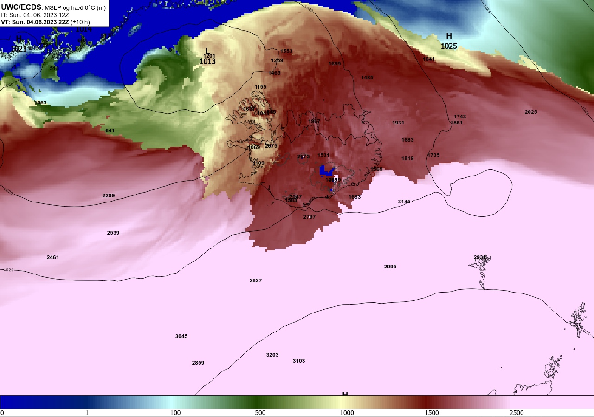Click the 2025 height value

[x=531, y=112]
